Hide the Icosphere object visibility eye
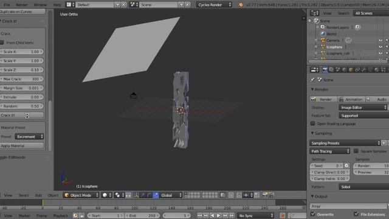This screenshot has width=389, height=219. [380, 47]
